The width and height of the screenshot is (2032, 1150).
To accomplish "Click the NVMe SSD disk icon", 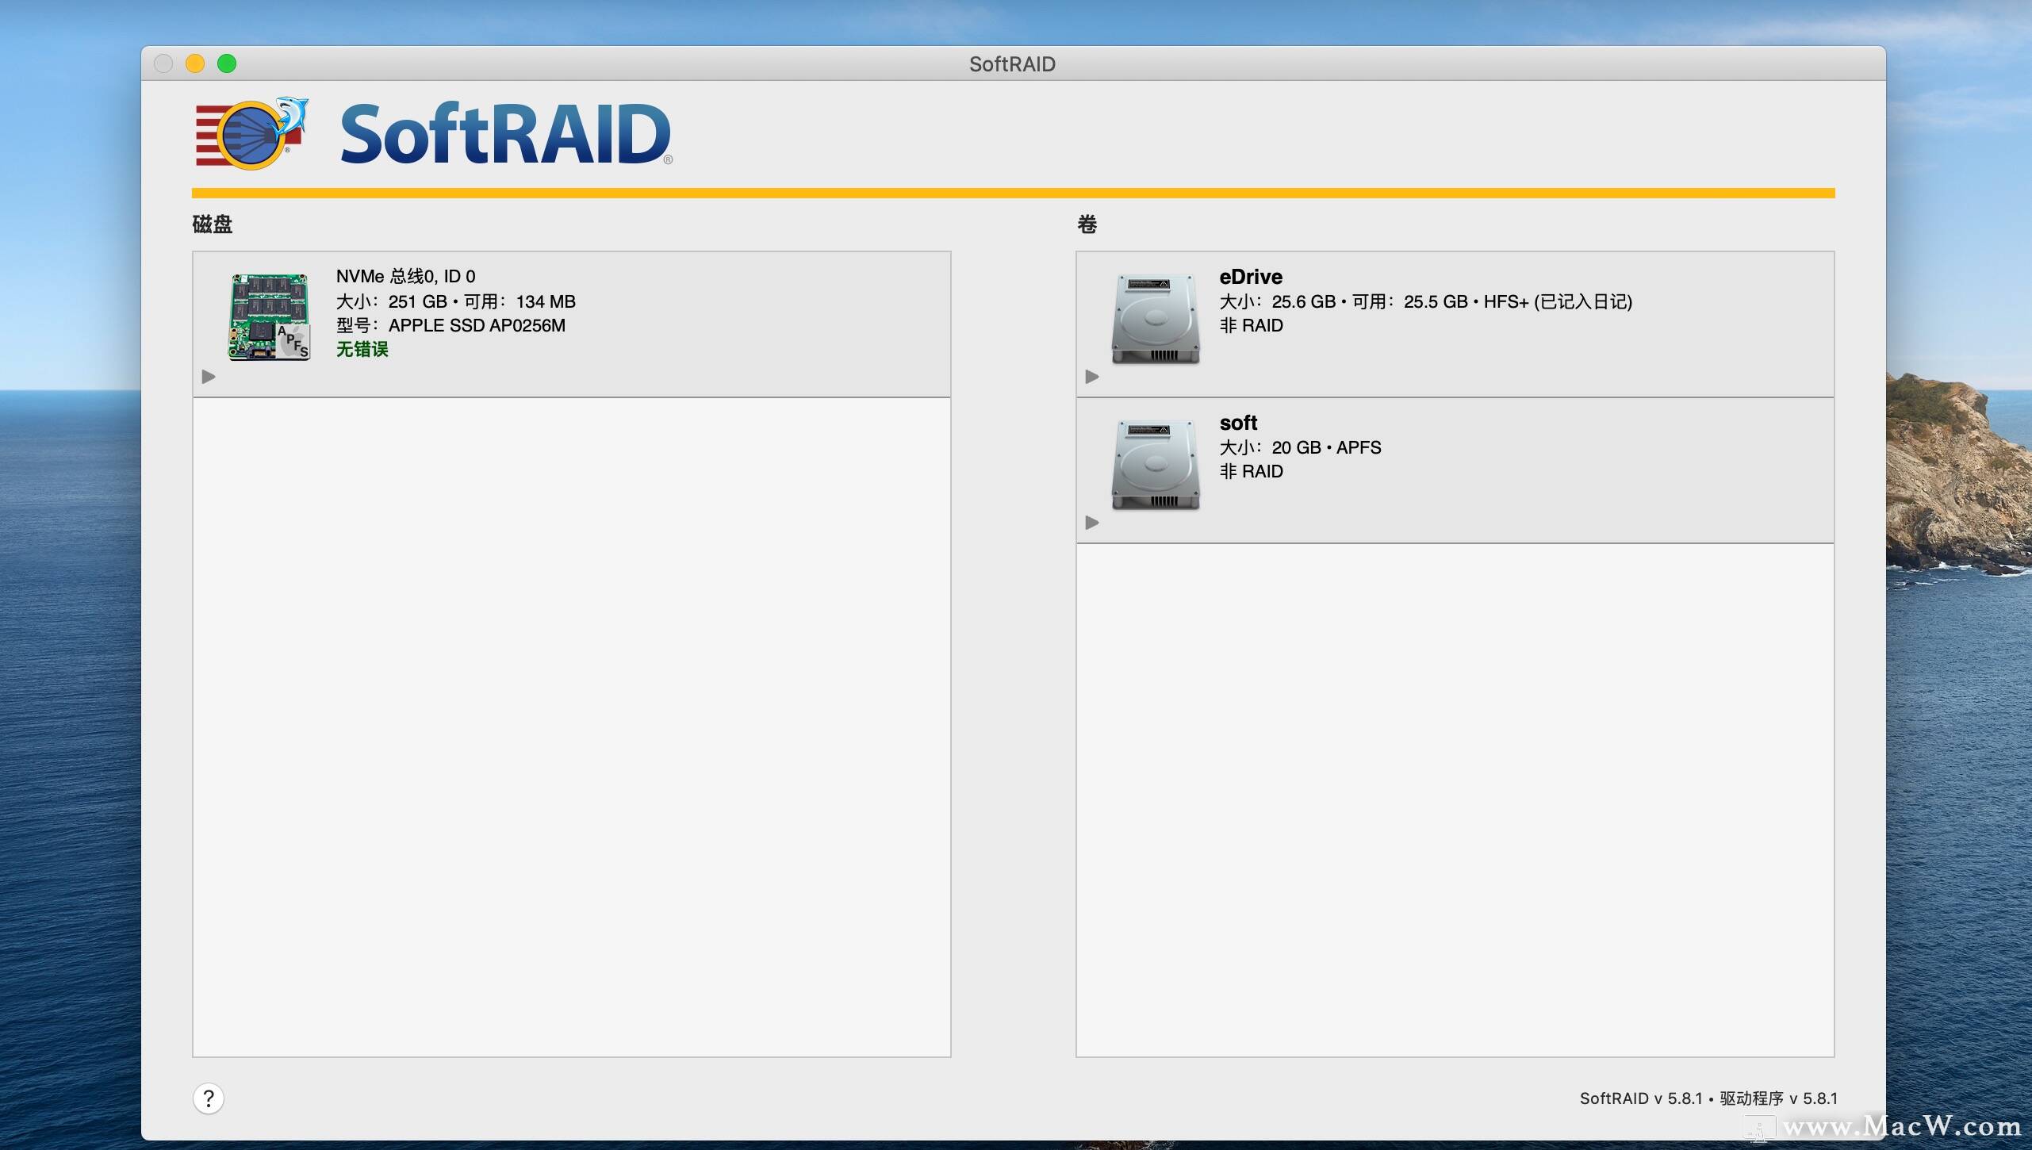I will [270, 317].
